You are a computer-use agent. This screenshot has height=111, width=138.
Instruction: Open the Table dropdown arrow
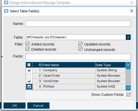point(128,37)
